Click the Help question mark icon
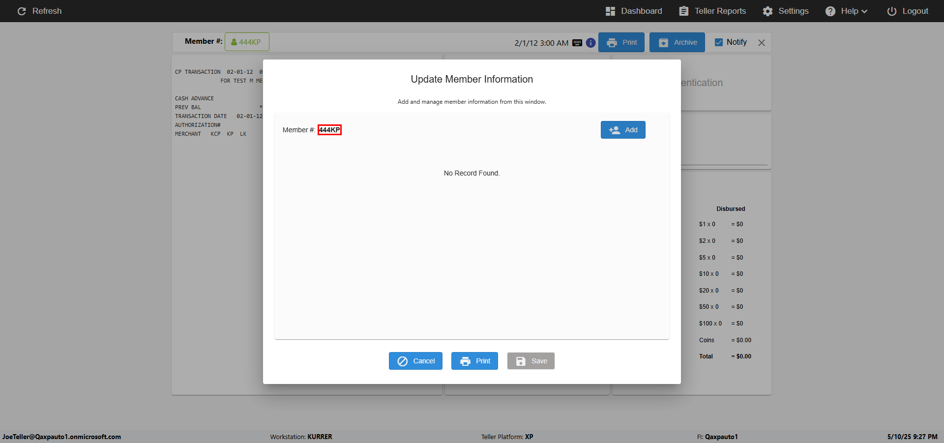 point(830,11)
